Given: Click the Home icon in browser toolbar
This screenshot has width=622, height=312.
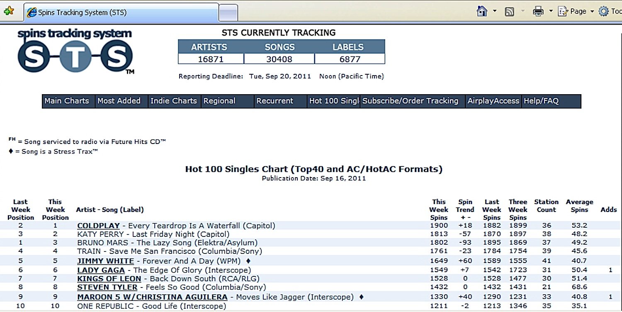Looking at the screenshot, I should coord(482,11).
